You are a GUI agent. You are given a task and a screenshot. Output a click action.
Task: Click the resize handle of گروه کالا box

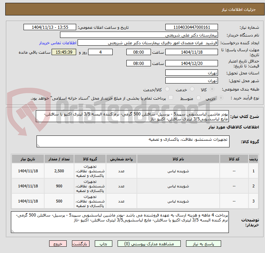click(38, 146)
